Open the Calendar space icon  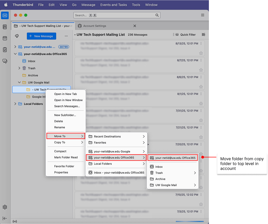[x=5, y=38]
